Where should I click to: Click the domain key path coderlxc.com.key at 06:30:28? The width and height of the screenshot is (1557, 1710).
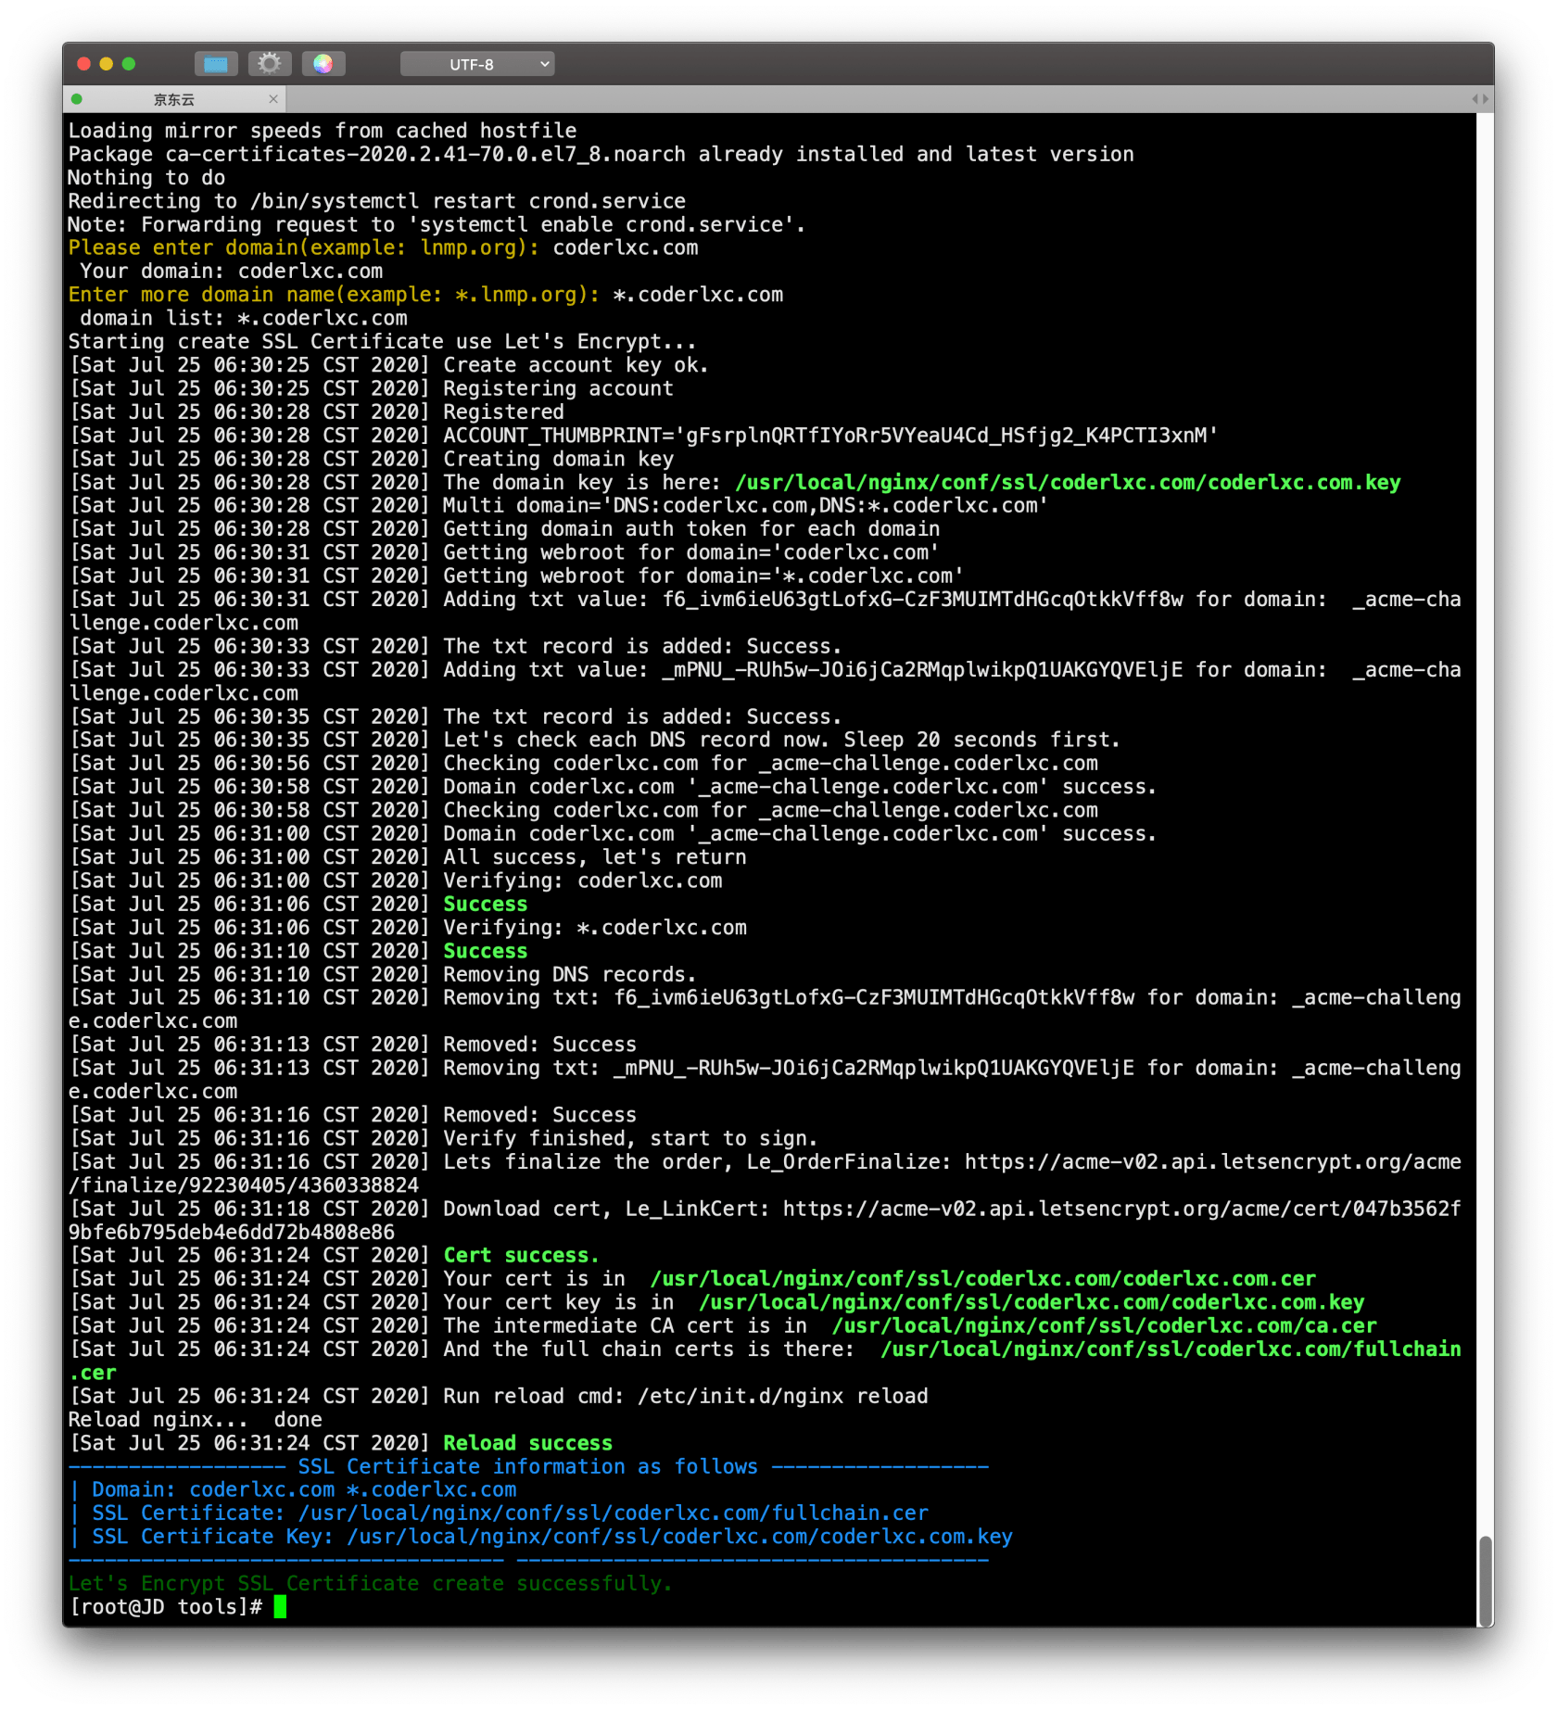click(x=1068, y=483)
